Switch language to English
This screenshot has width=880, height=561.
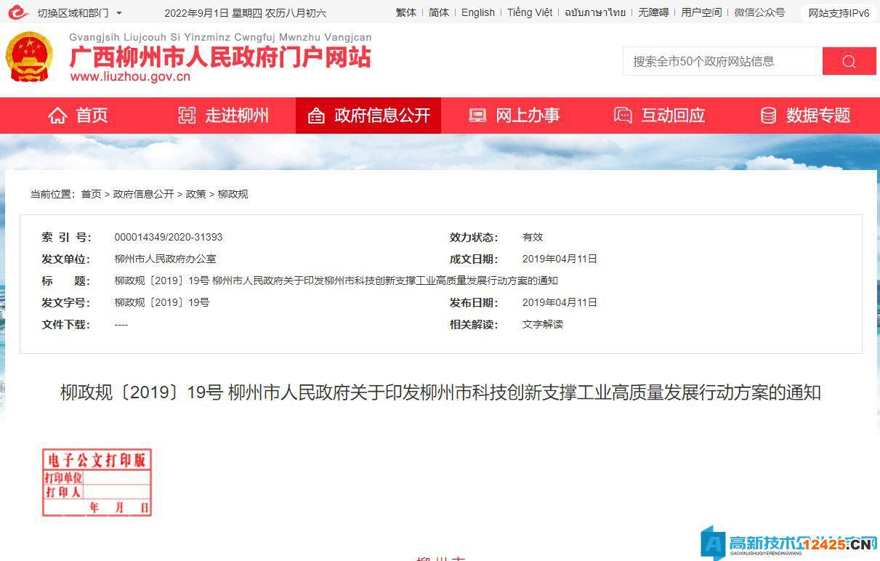(478, 12)
